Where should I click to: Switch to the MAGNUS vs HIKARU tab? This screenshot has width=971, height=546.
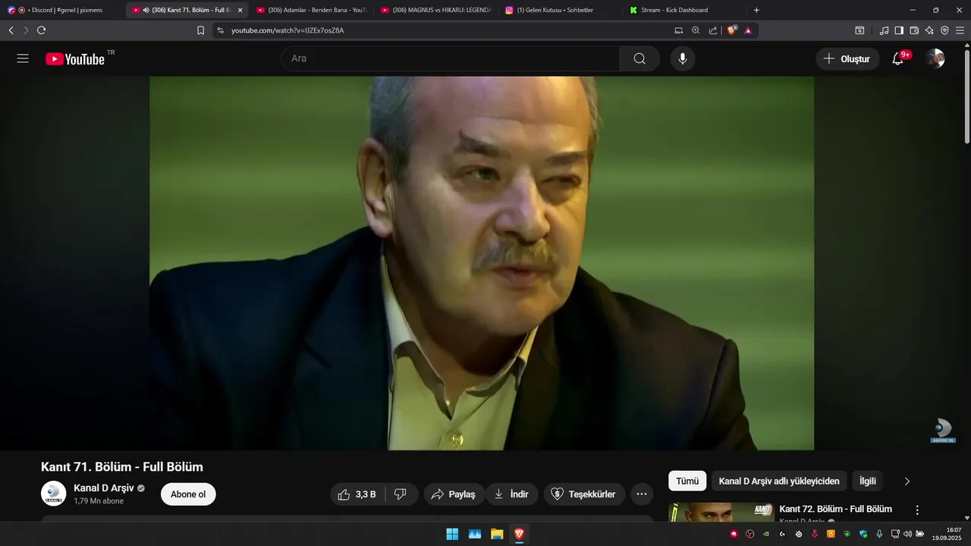(435, 10)
